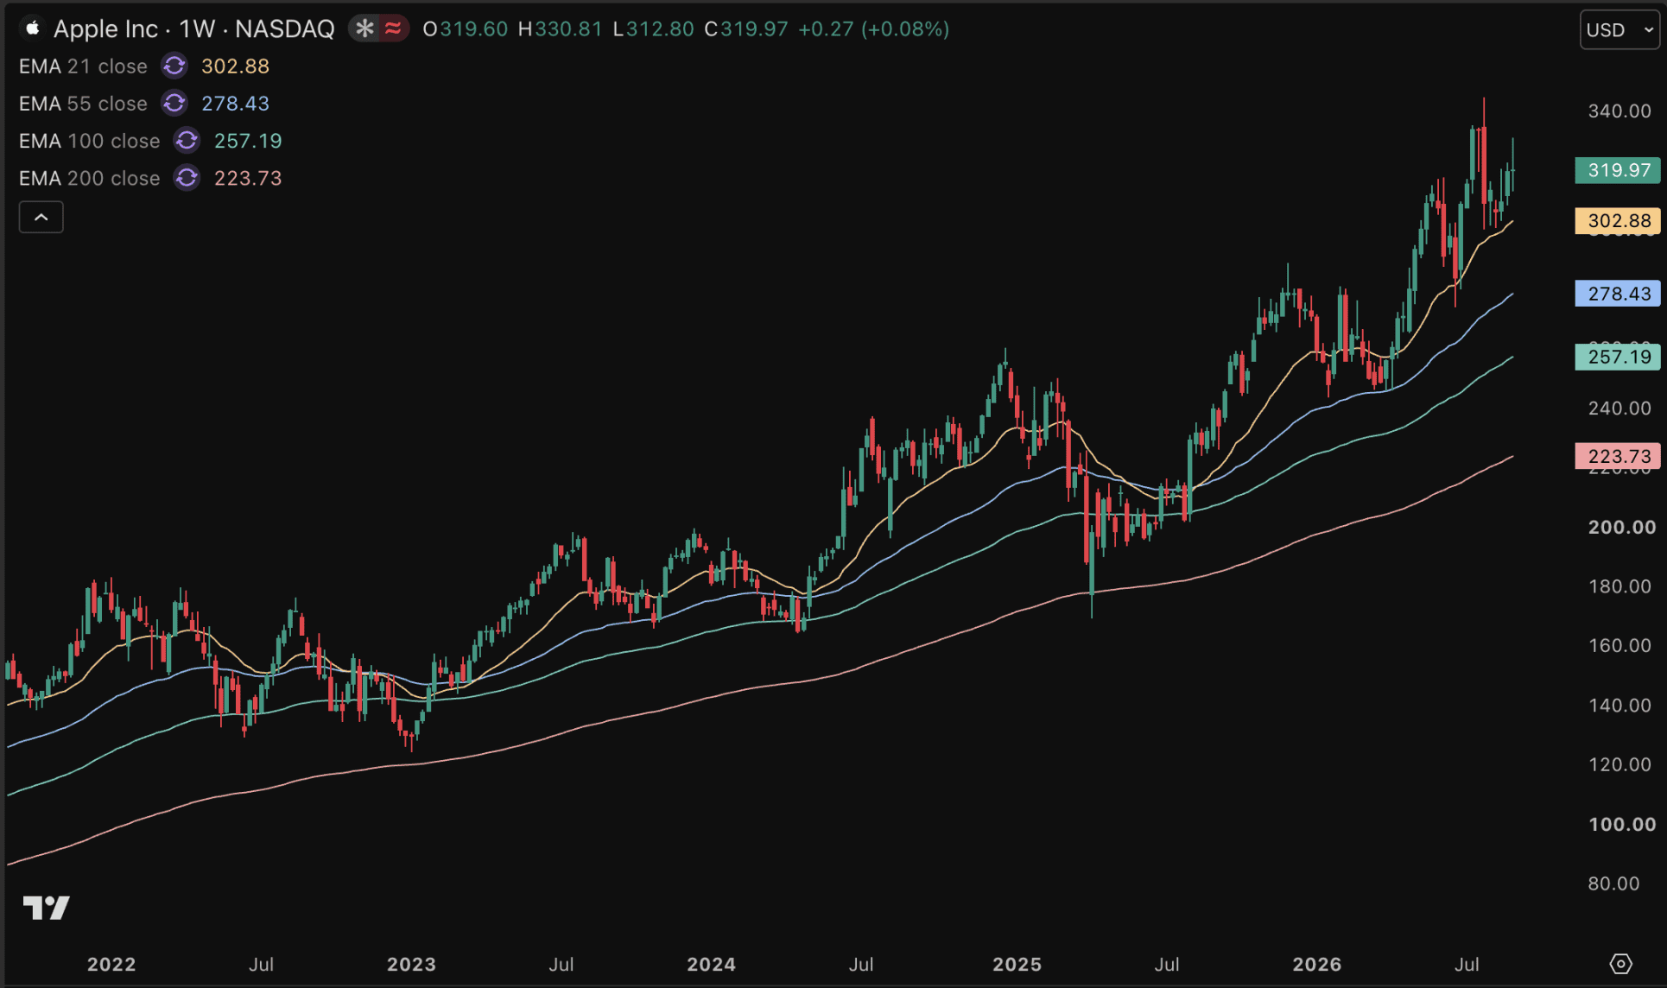Screen dimensions: 1667x988
Task: Click the Jul label between 2025 and 2026
Action: click(1167, 964)
